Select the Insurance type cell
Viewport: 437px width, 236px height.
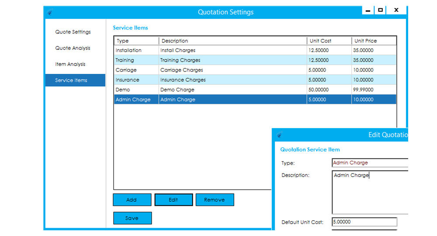tap(136, 80)
